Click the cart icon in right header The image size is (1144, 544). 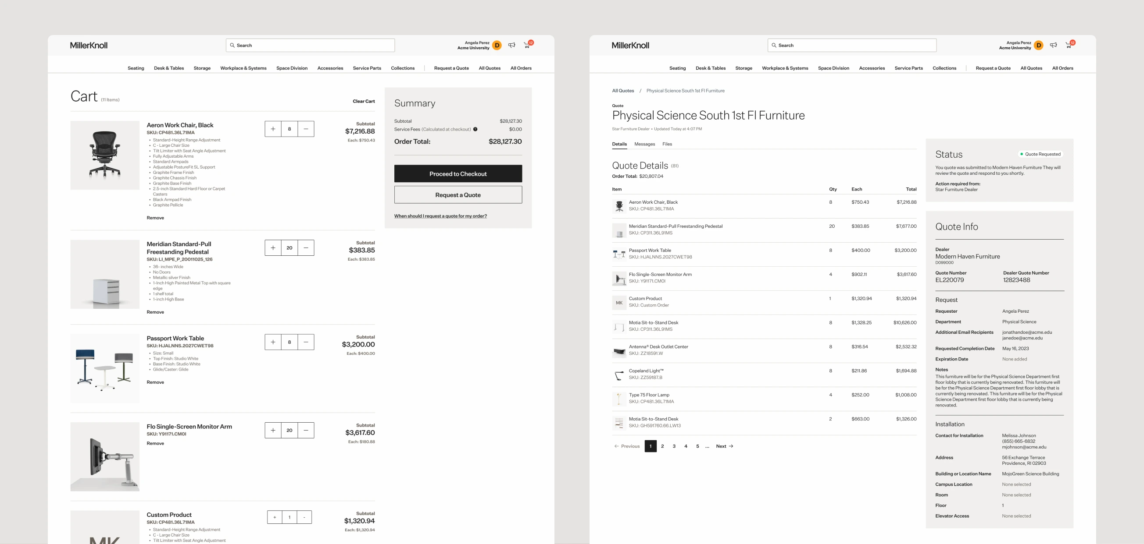point(1069,45)
